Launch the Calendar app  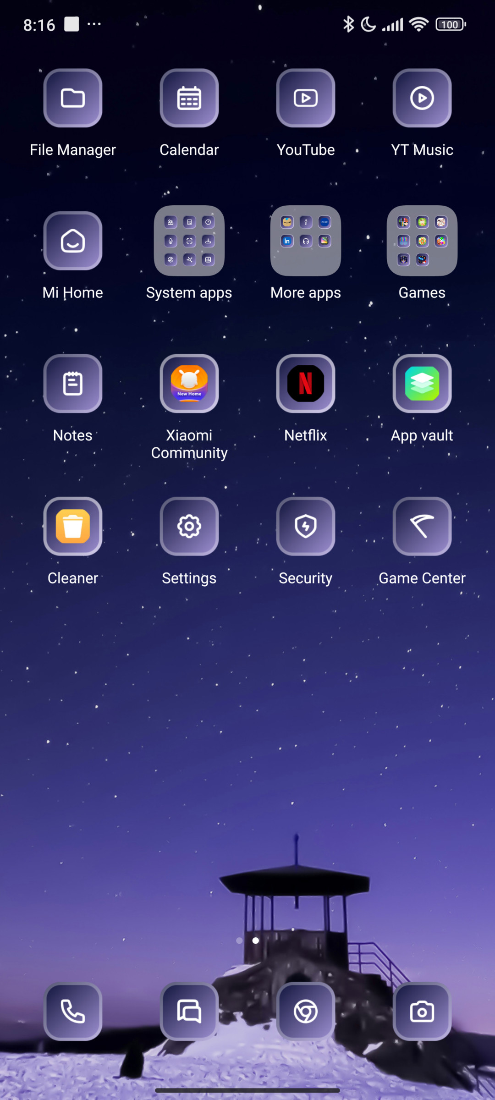click(x=189, y=98)
